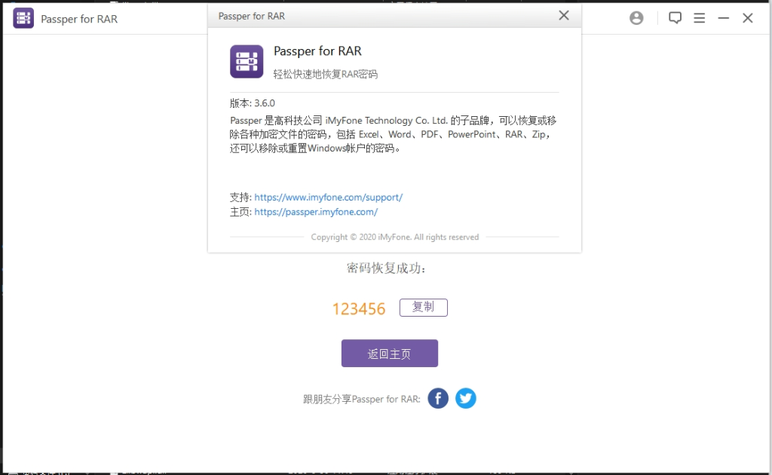Select the recovered password text 123456
The image size is (772, 475).
358,308
